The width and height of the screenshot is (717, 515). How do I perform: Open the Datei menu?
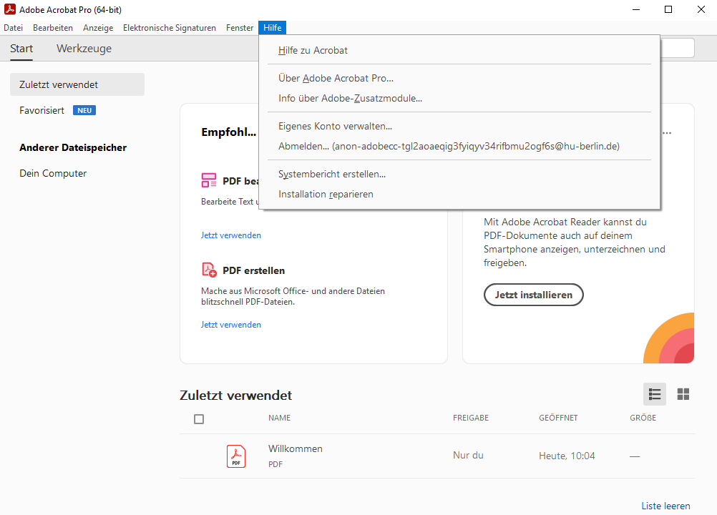click(x=14, y=28)
